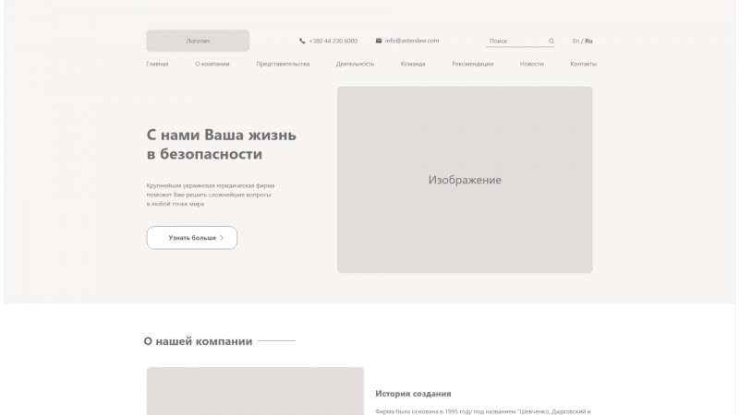Open the Главная menu item

[157, 64]
